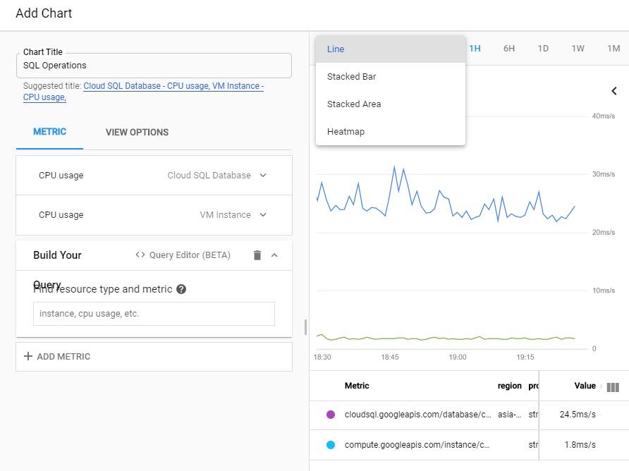Viewport: 629px width, 471px height.
Task: Set the time range to 6H
Action: tap(509, 49)
